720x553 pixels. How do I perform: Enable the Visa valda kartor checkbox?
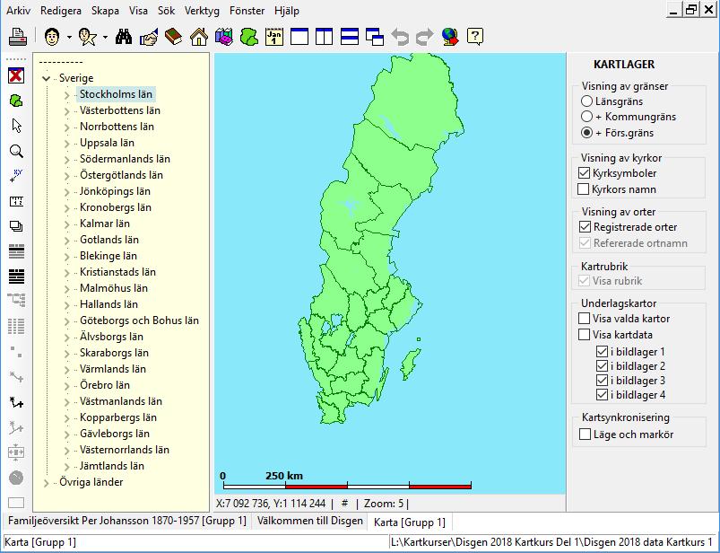click(584, 319)
